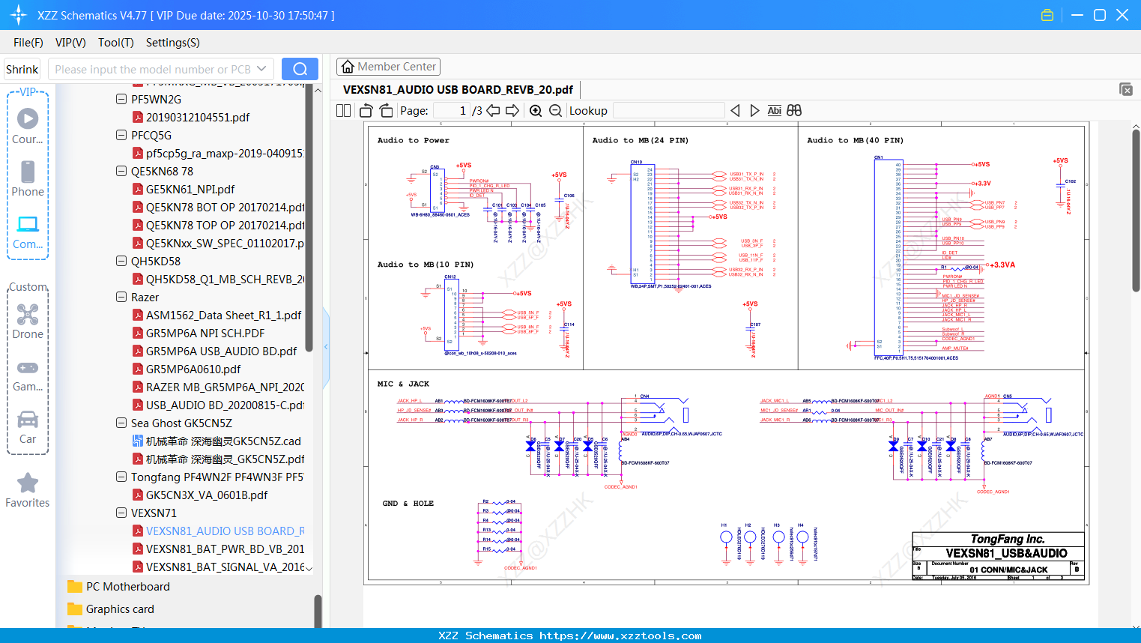Click the Shrink button
Image resolution: width=1141 pixels, height=643 pixels.
22,69
